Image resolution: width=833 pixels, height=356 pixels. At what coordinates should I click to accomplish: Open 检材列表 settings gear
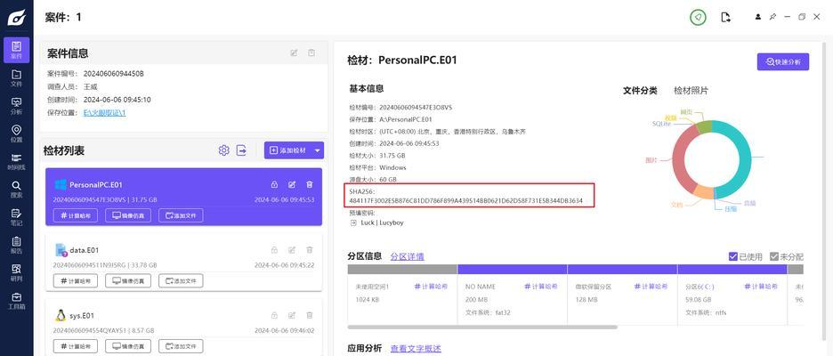[x=223, y=150]
